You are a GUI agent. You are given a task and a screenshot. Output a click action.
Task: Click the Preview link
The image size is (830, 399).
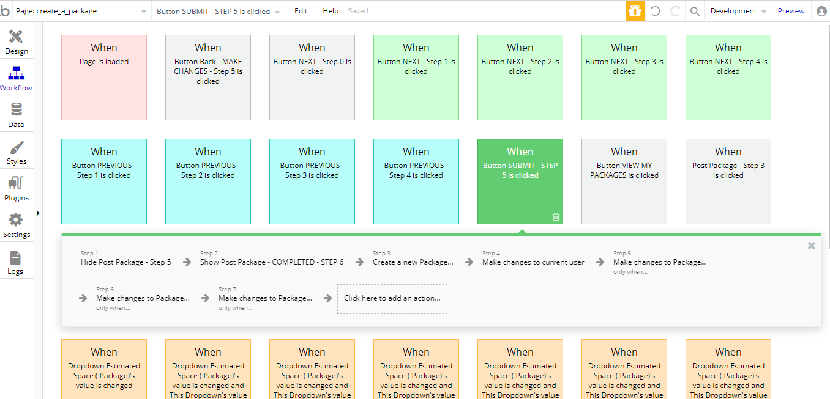click(791, 11)
